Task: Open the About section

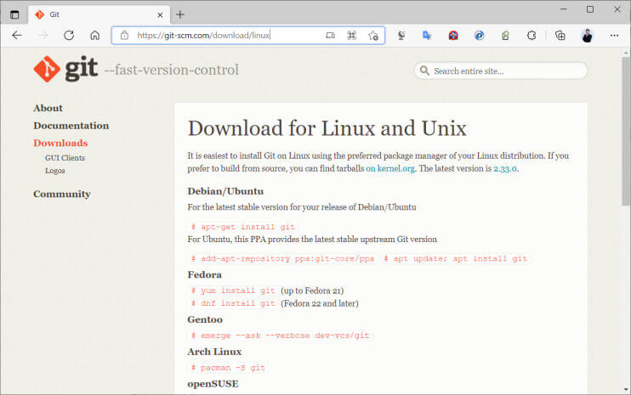Action: [x=48, y=108]
